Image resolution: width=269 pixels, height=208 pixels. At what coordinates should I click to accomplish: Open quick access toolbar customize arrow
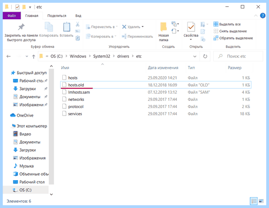[30, 7]
